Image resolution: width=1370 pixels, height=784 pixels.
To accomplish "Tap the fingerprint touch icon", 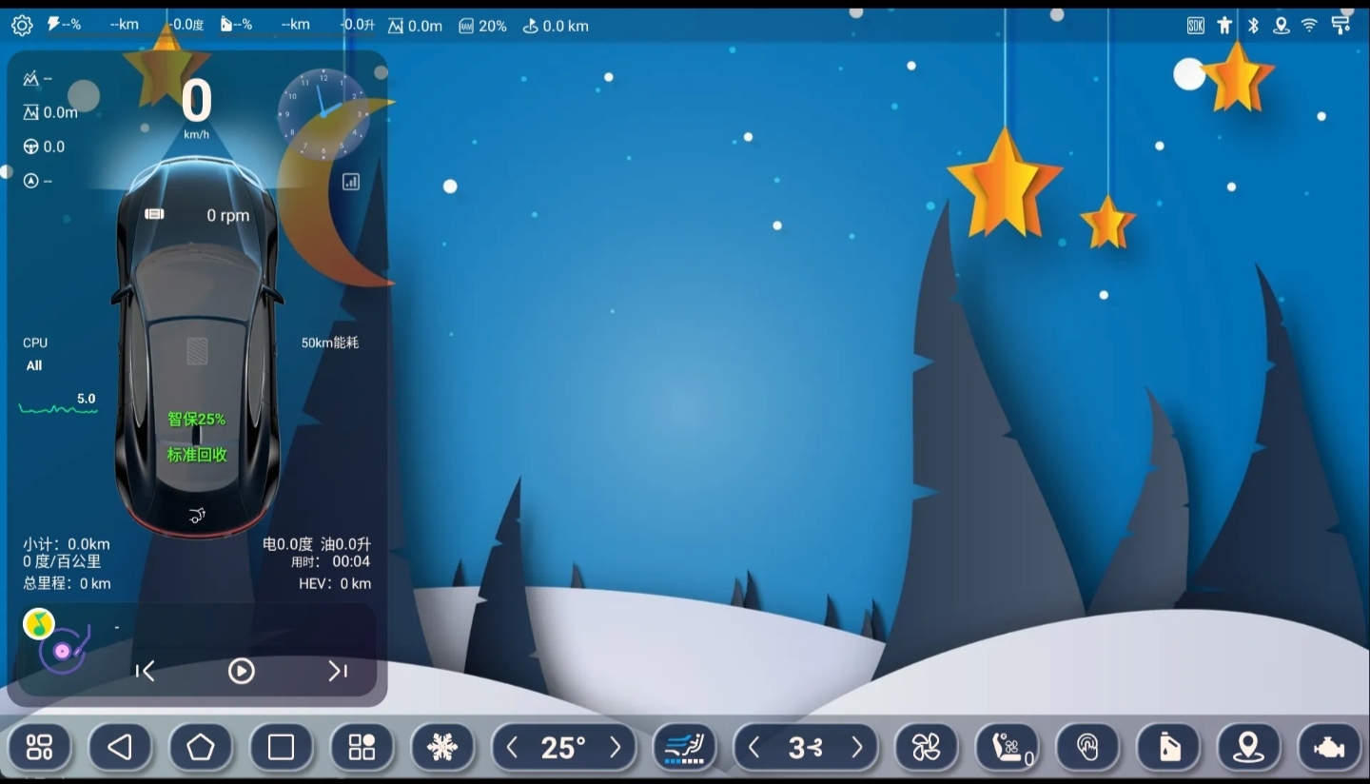I will click(1087, 748).
